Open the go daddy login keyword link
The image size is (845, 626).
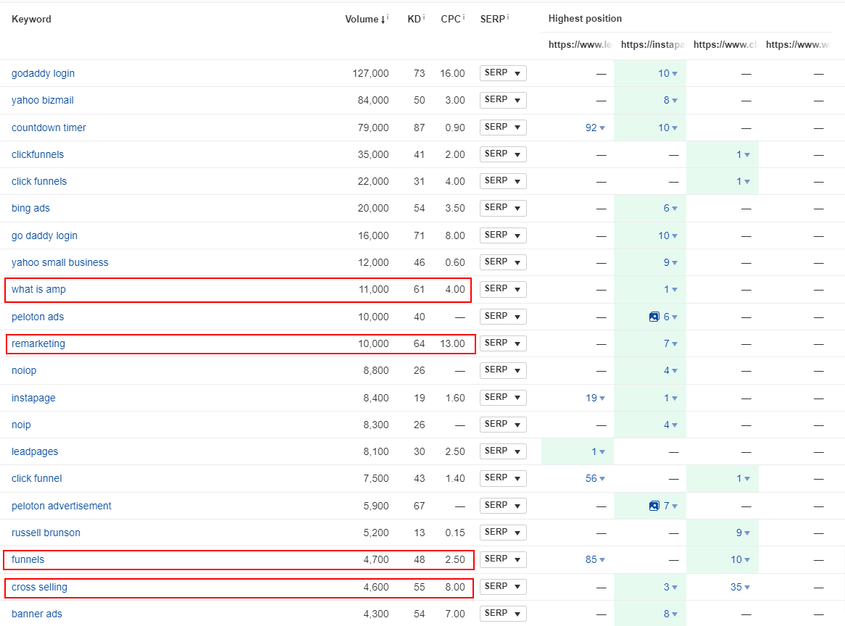coord(45,235)
